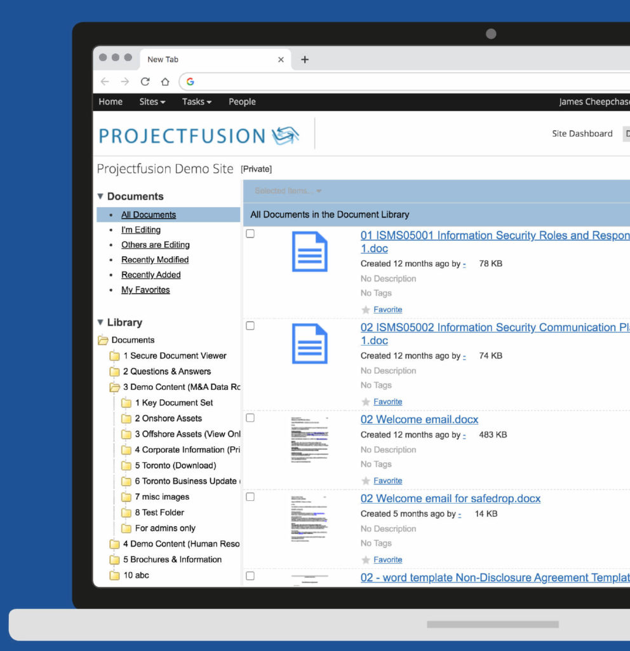Click the ProjectFusion logo

coord(199,135)
